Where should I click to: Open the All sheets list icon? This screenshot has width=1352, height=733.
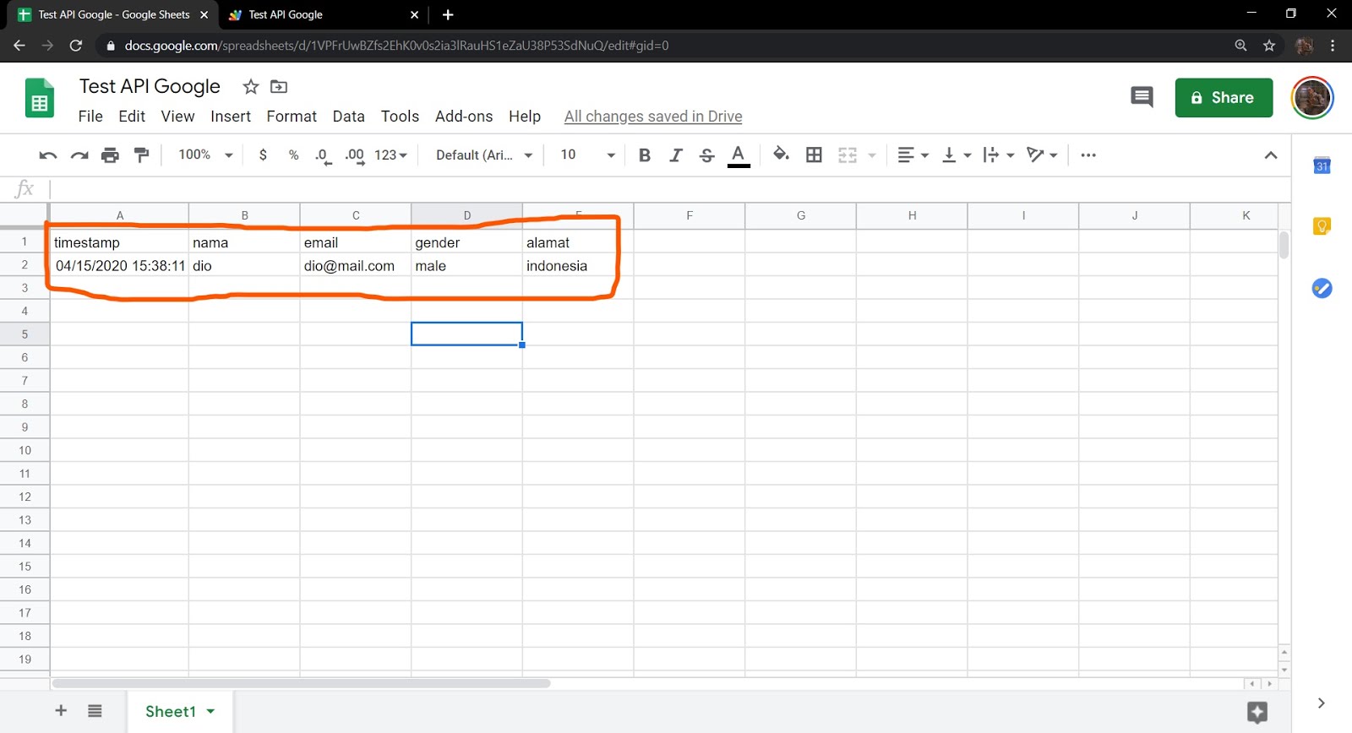point(95,711)
